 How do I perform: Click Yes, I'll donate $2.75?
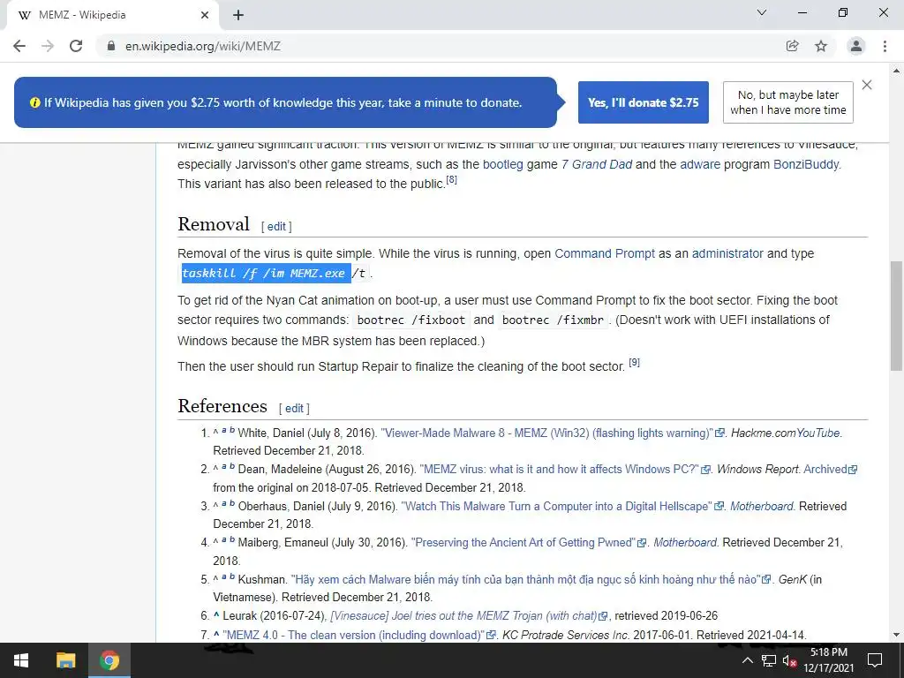coord(644,102)
